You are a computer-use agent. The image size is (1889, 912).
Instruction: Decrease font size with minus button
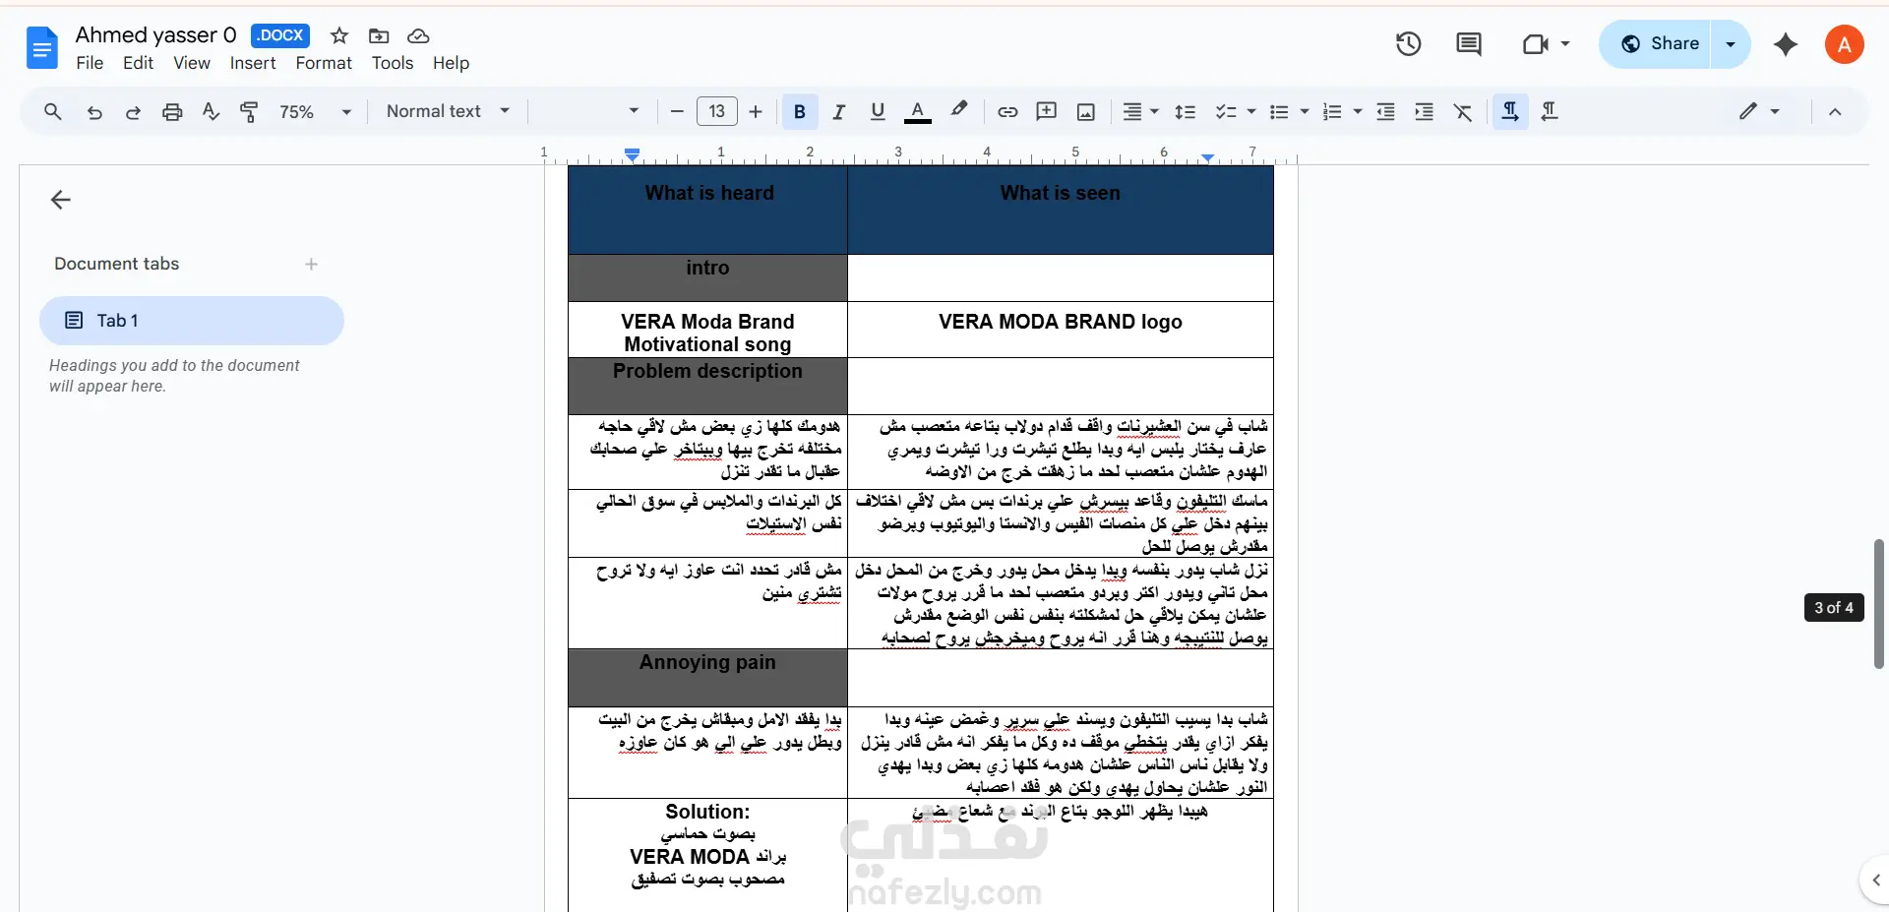677,112
